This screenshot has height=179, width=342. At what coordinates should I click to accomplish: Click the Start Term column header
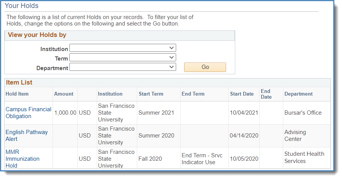click(151, 94)
